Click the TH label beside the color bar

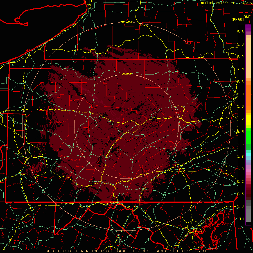click(241, 219)
